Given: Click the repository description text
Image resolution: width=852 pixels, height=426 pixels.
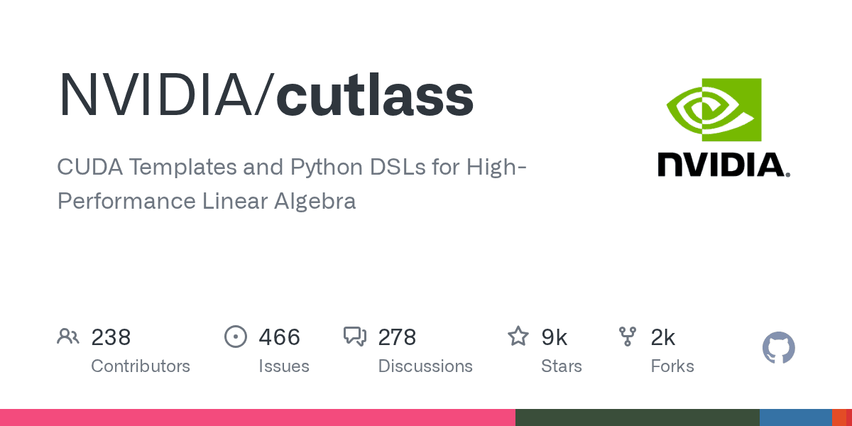Looking at the screenshot, I should click(x=291, y=185).
